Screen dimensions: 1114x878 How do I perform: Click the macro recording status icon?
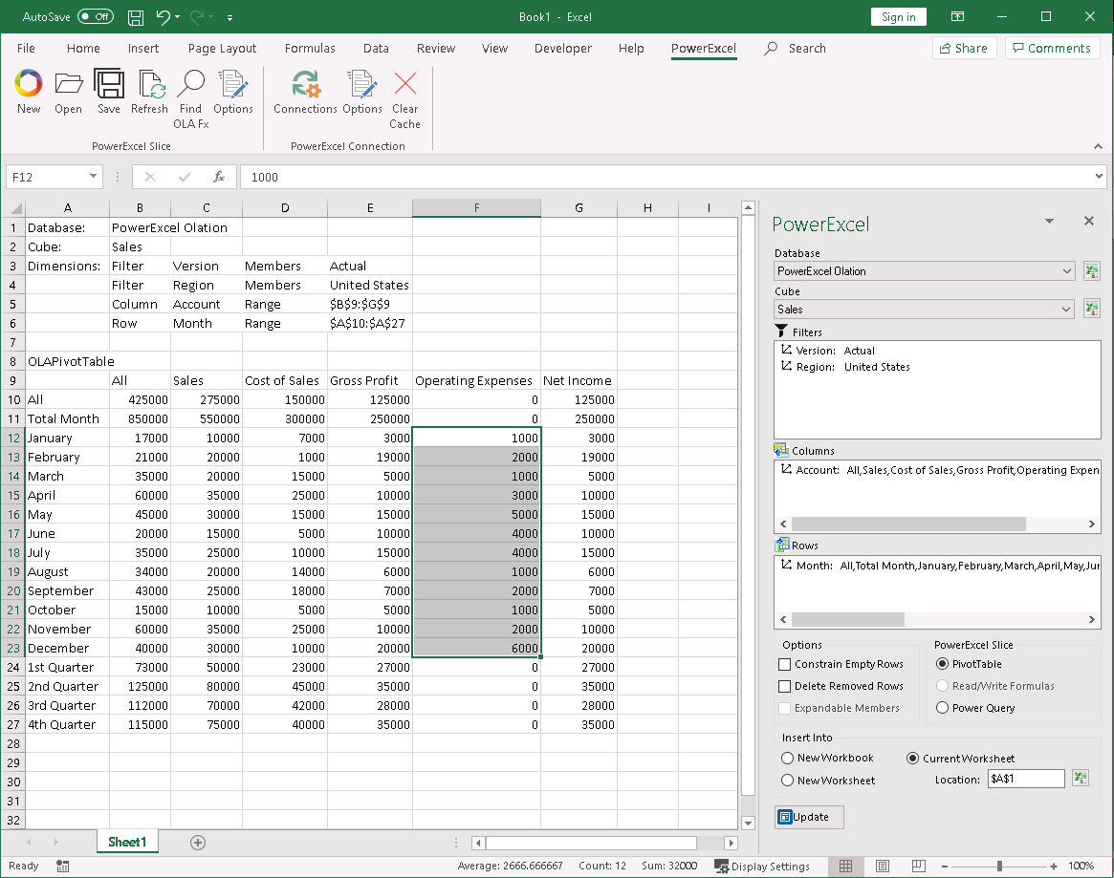click(x=62, y=866)
